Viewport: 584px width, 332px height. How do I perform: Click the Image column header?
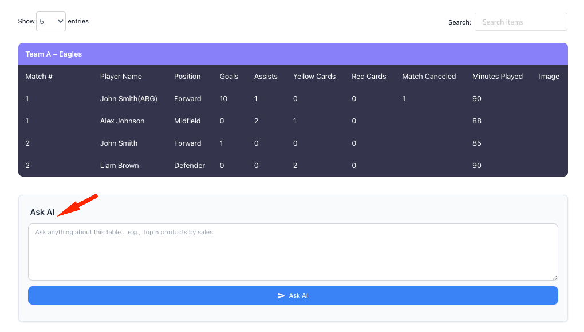tap(550, 77)
